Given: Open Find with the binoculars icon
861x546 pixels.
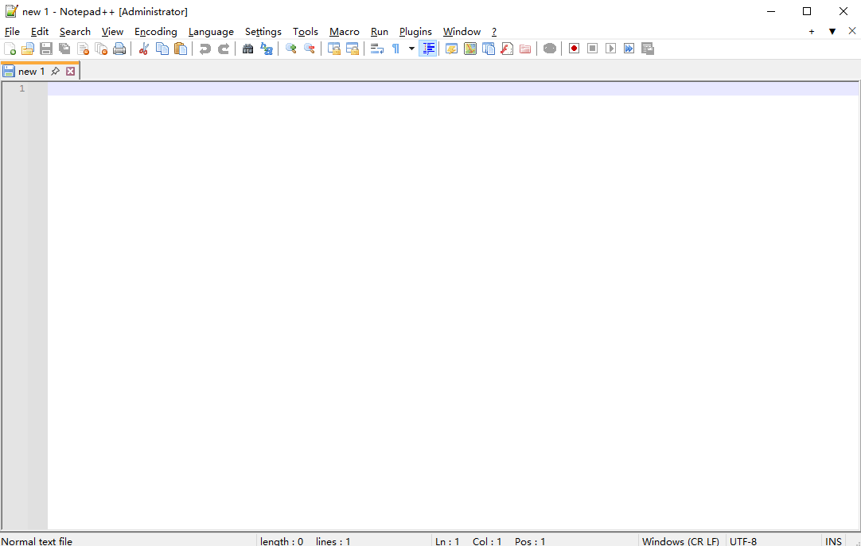Looking at the screenshot, I should (248, 49).
